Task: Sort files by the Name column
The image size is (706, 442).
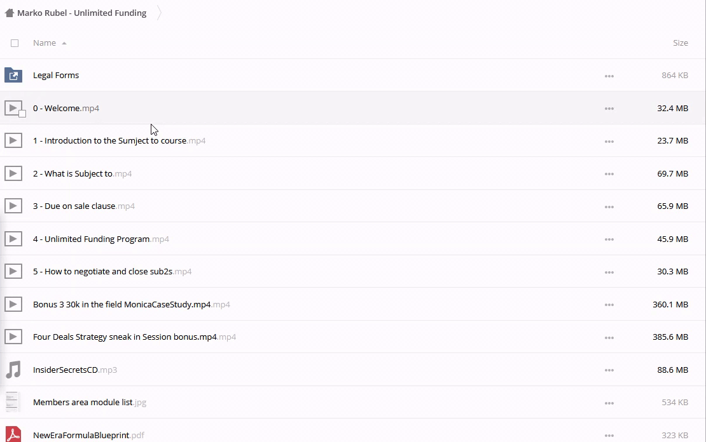Action: (x=45, y=43)
